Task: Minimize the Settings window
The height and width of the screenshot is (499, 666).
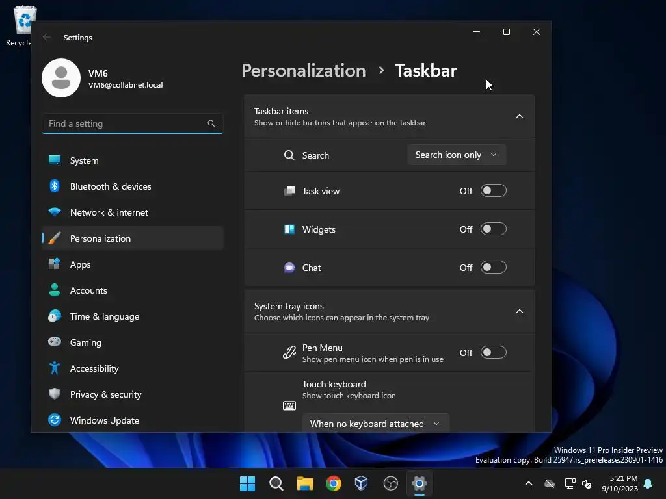Action: [x=477, y=32]
